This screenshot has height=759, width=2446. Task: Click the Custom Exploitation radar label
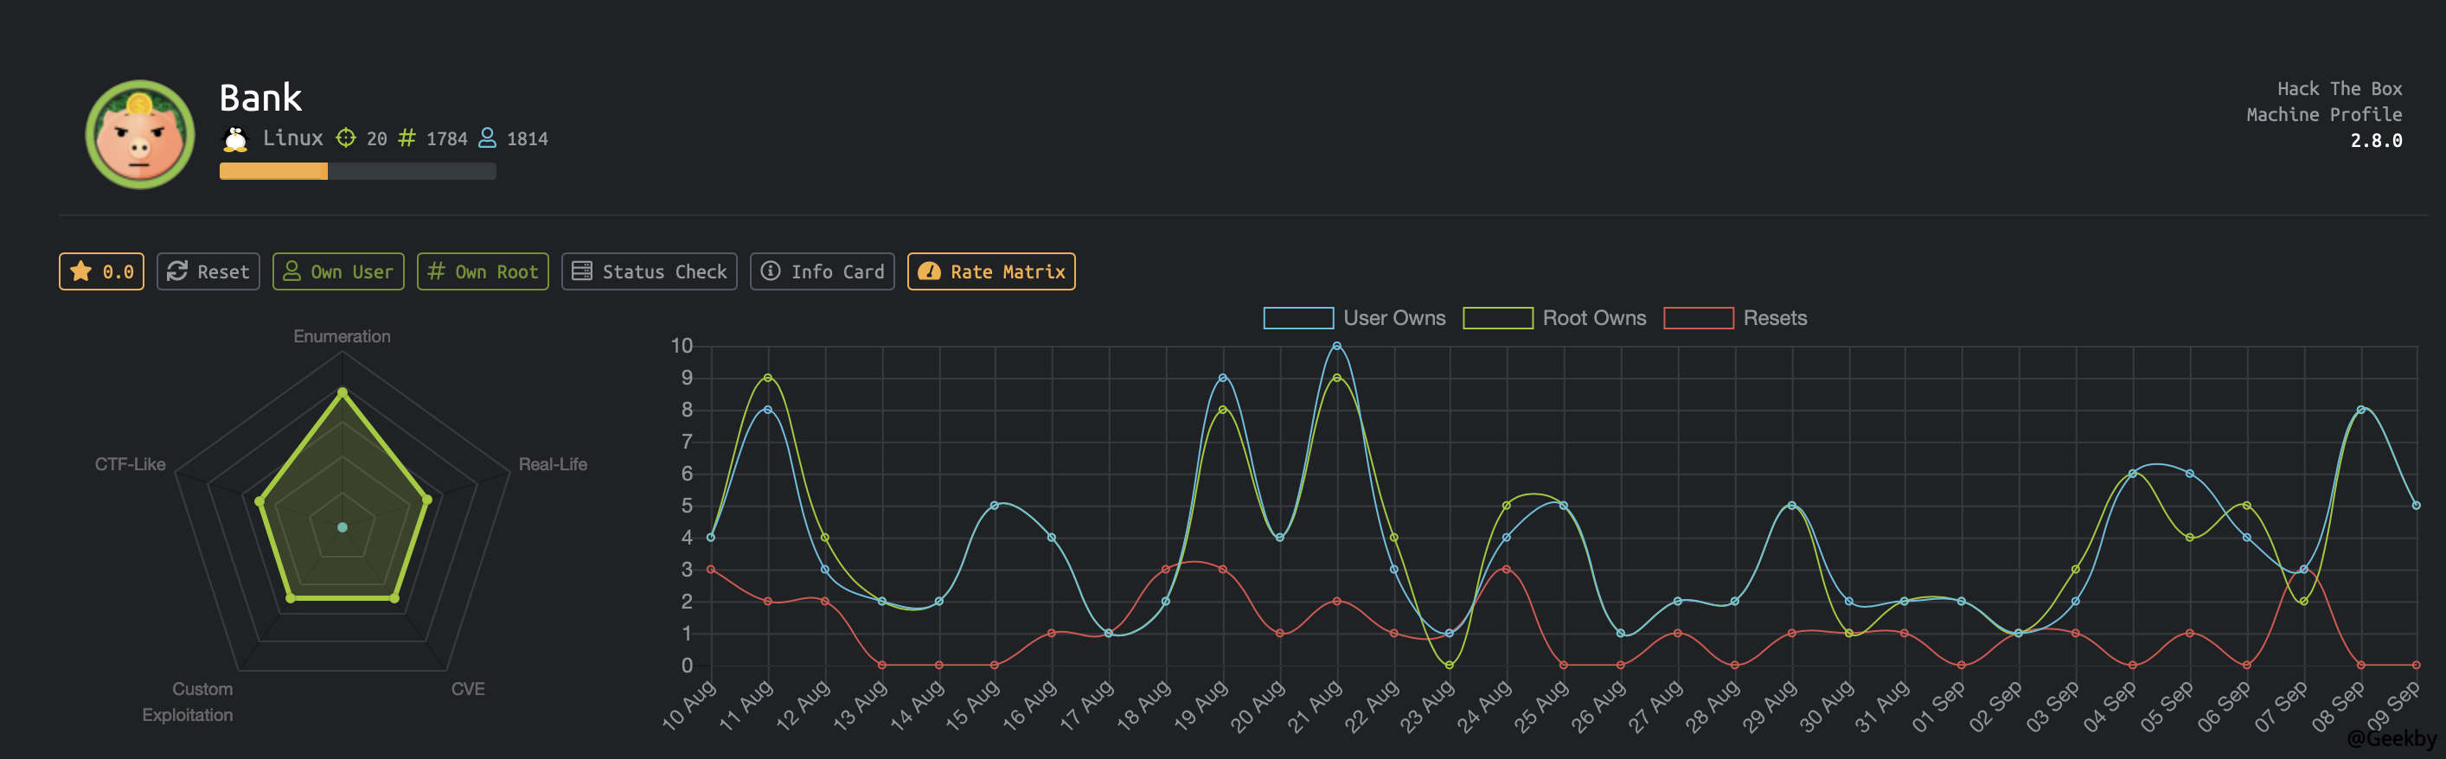click(188, 702)
